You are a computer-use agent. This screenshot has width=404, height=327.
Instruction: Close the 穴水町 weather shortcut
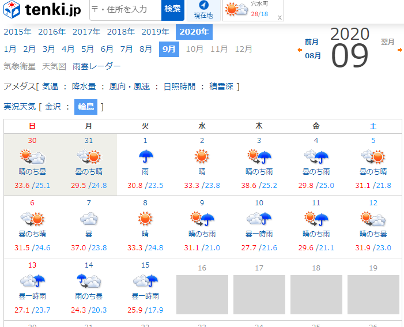(x=280, y=17)
